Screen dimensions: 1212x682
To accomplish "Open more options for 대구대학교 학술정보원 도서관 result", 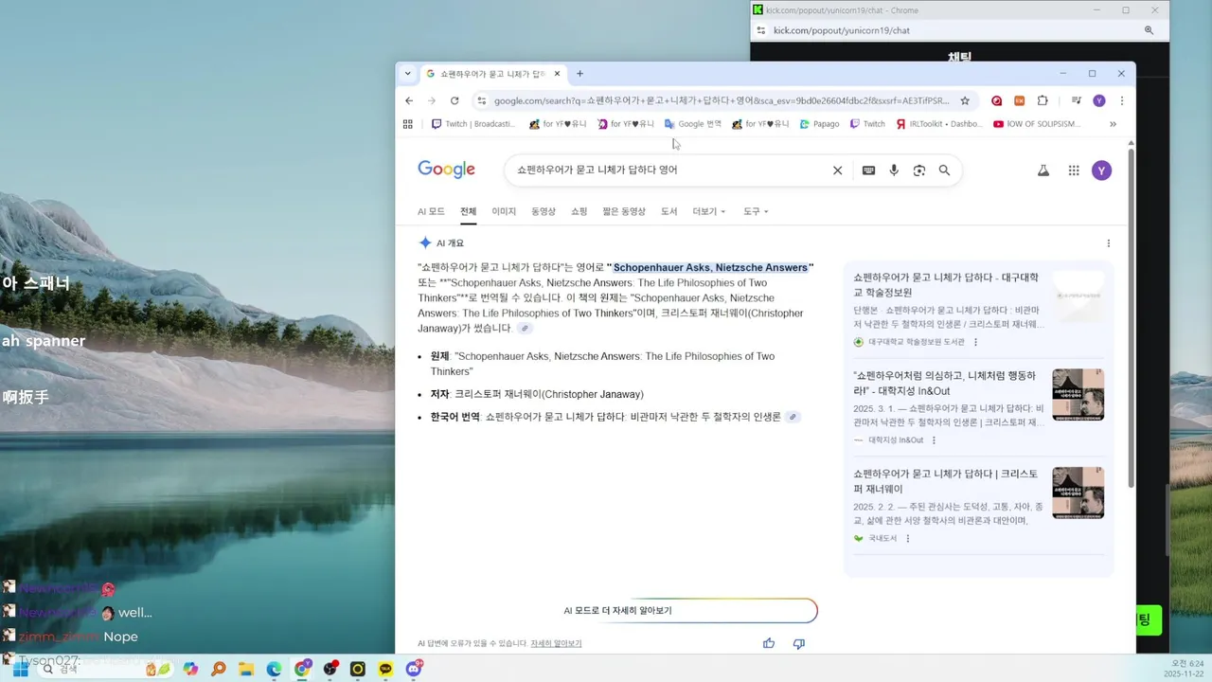I will pyautogui.click(x=976, y=342).
